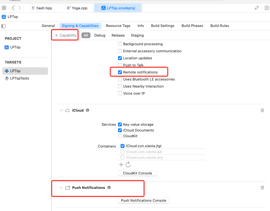Refresh the iCloud containers list
Screen dimensions: 270x211
click(128, 165)
